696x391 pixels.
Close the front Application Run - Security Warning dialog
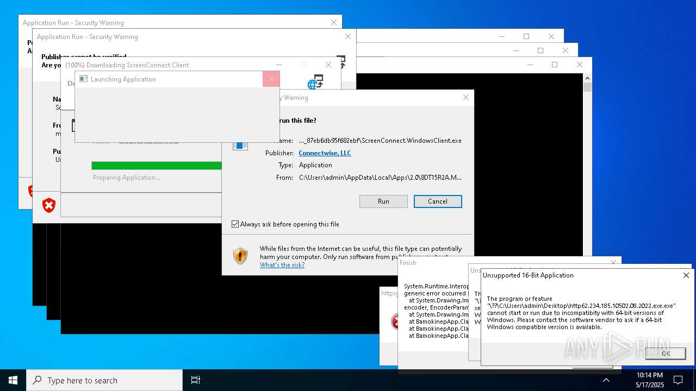[348, 36]
